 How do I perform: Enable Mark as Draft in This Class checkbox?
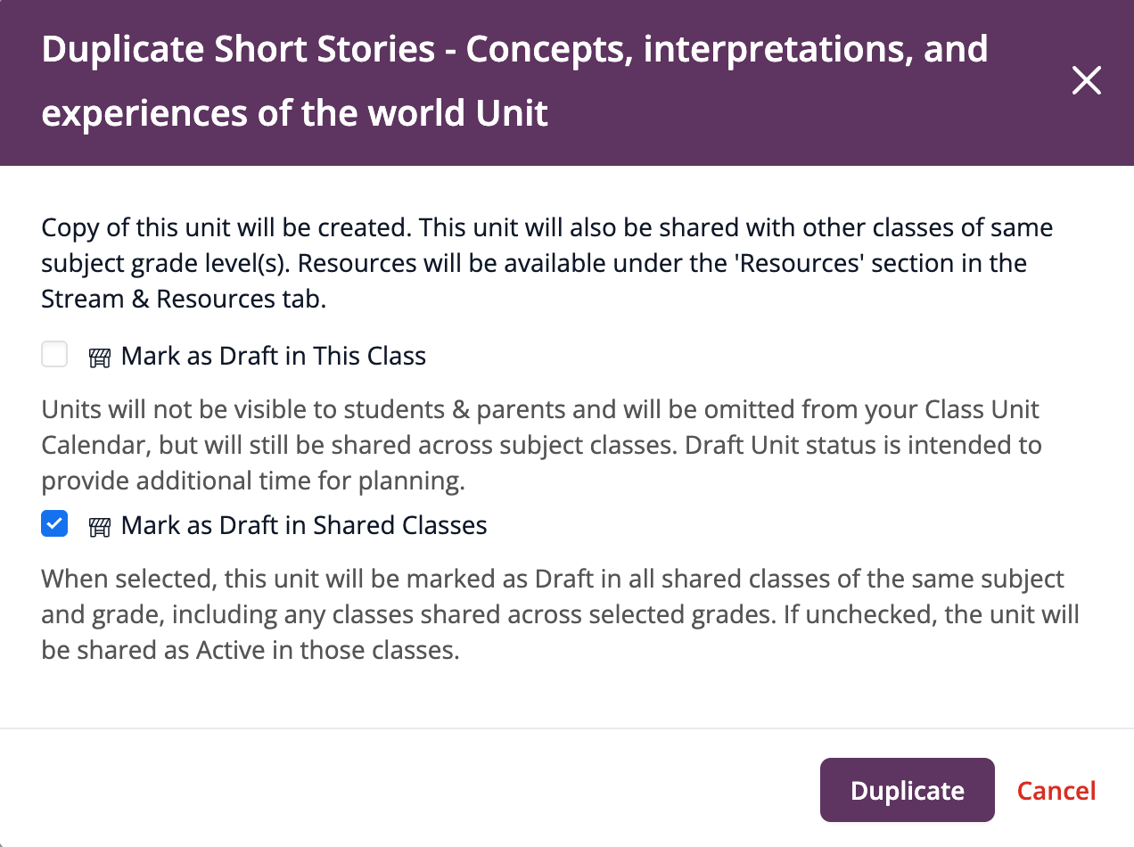pos(54,356)
